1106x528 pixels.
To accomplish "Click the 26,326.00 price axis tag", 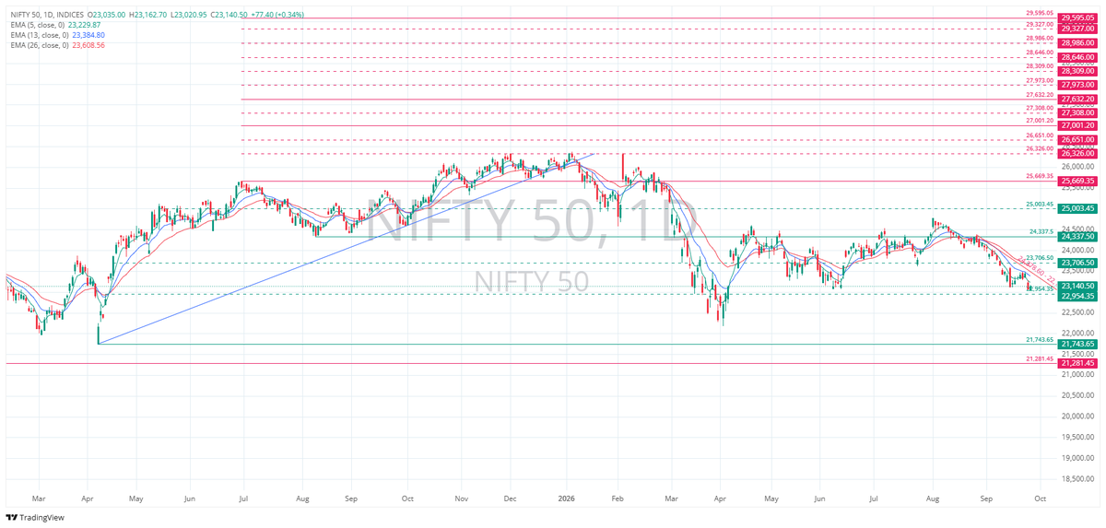I will 1077,153.
